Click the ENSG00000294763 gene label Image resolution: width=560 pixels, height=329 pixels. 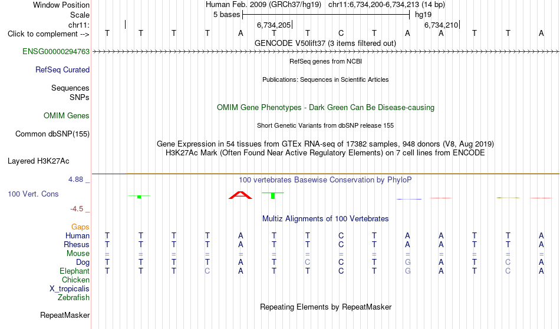click(x=56, y=51)
